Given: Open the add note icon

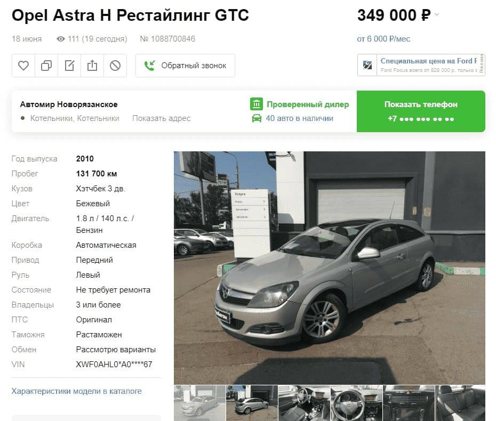Looking at the screenshot, I should click(69, 66).
